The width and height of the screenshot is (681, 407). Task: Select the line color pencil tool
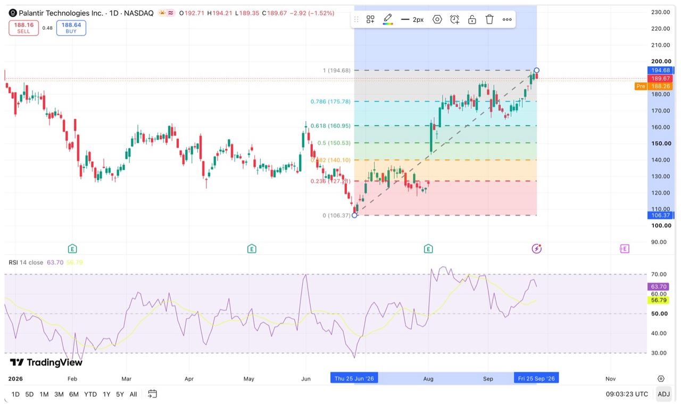point(388,19)
